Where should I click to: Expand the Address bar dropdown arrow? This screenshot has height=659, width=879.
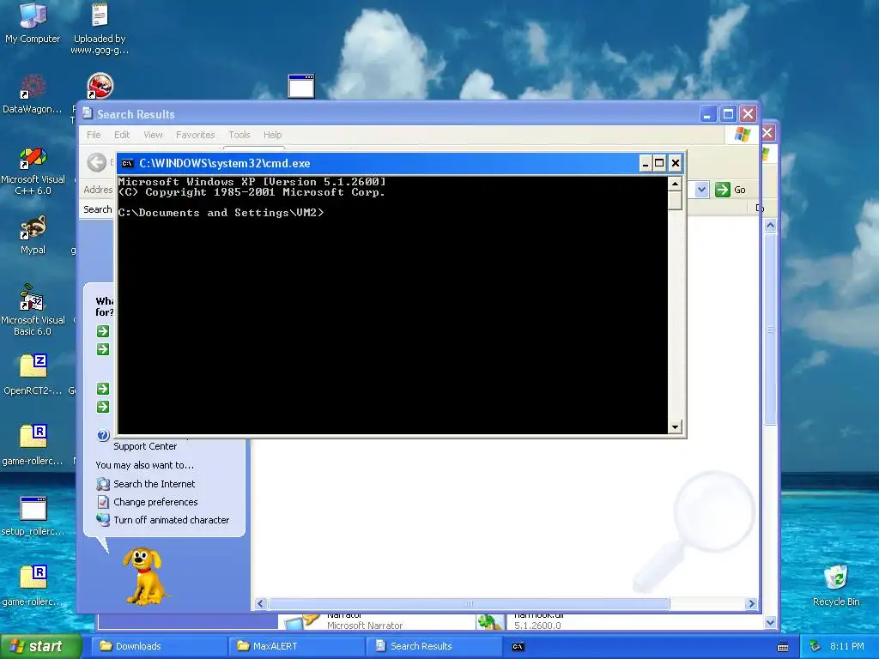point(701,190)
